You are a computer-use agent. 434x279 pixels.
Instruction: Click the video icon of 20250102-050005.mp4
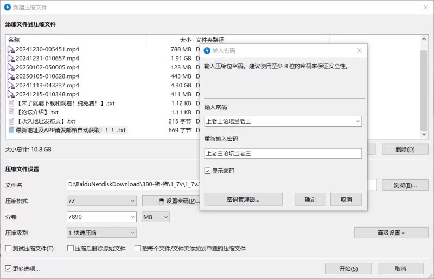click(x=11, y=67)
